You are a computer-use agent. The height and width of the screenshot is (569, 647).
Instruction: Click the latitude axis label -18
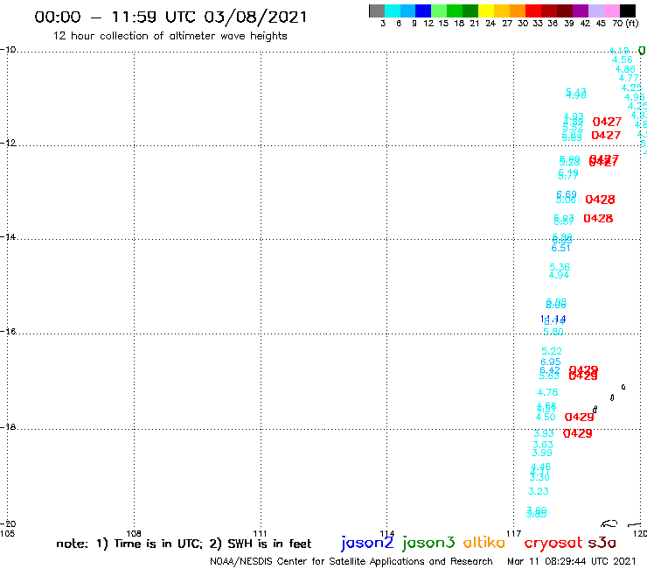click(8, 426)
